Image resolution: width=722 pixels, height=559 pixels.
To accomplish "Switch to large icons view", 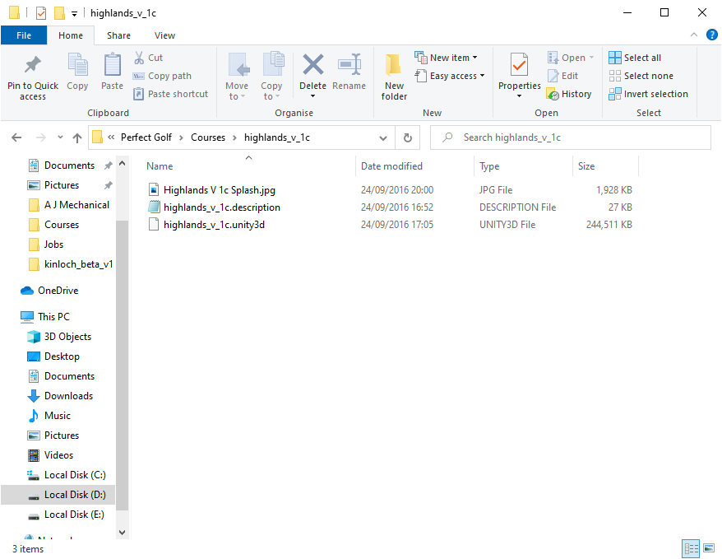I will 708,548.
